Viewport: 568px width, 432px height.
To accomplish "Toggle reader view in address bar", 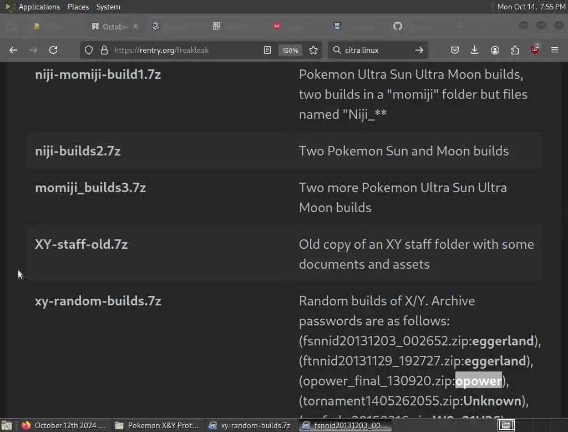I will (x=267, y=50).
